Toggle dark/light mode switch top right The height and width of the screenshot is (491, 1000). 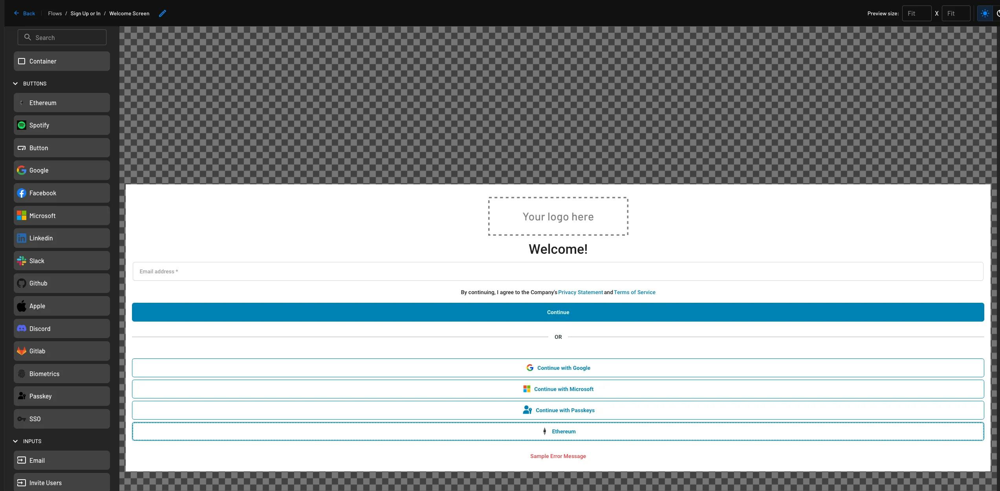[x=984, y=13]
